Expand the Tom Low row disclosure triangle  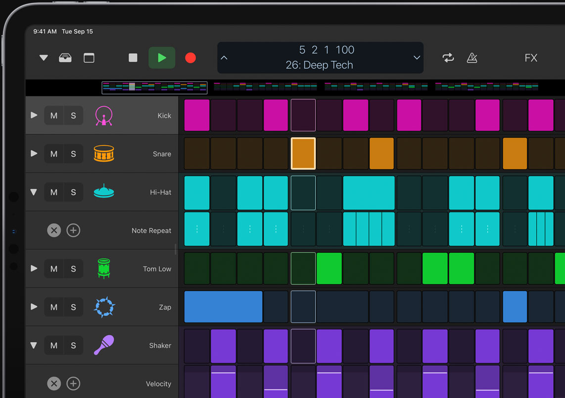[x=34, y=269]
